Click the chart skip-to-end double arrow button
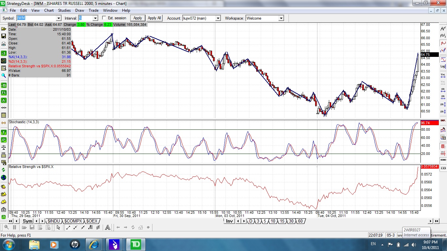Screen dimensions: 447x251 coord(437,221)
